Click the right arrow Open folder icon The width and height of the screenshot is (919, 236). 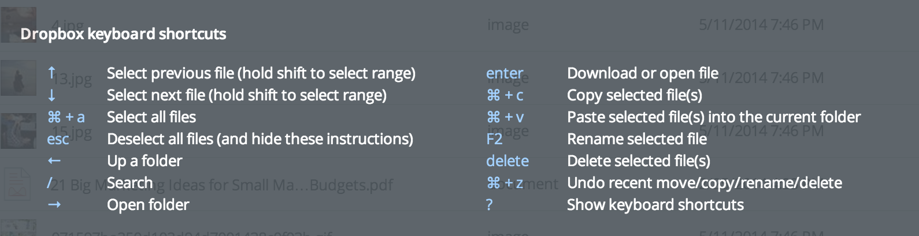54,205
